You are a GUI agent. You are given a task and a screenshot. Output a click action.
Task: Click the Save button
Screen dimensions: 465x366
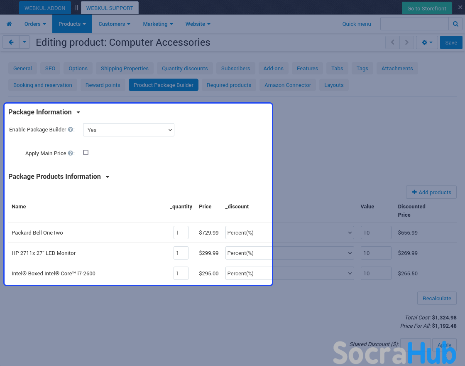coord(451,42)
